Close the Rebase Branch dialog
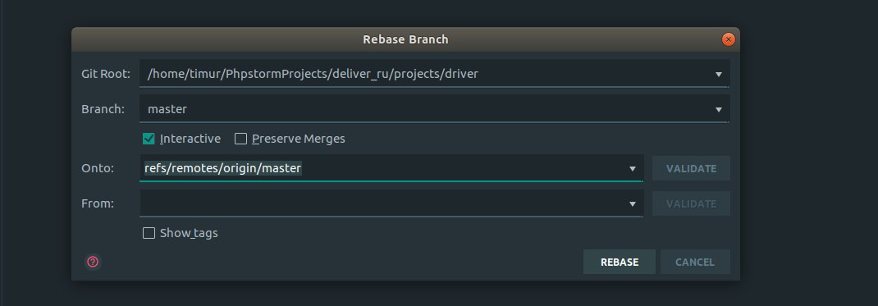 point(728,39)
